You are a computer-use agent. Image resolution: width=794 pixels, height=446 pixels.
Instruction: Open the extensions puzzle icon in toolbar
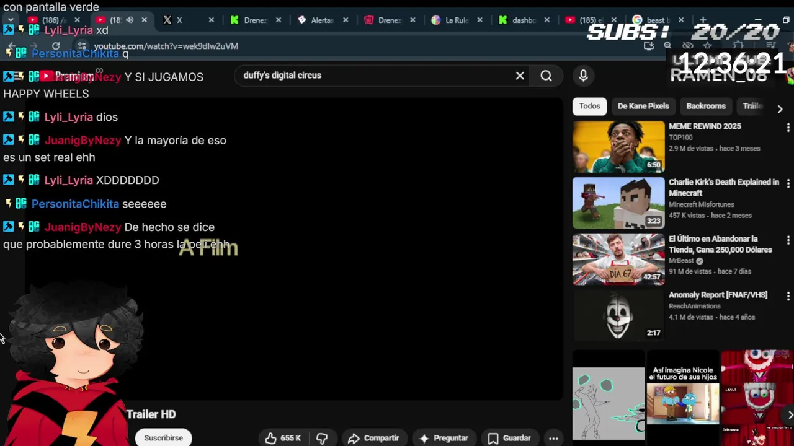pos(737,45)
